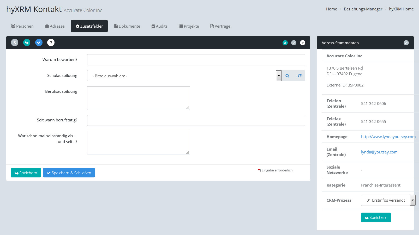The width and height of the screenshot is (419, 235).
Task: Open the CRM-Prozess dropdown
Action: tap(412, 200)
